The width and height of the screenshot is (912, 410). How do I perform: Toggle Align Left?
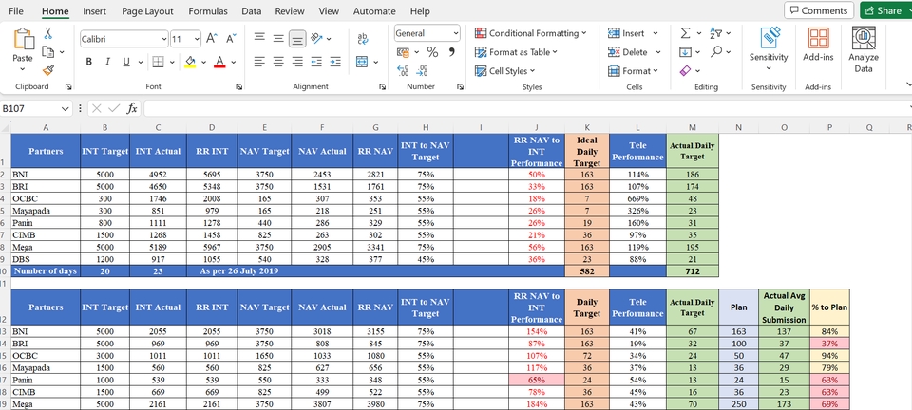click(260, 62)
